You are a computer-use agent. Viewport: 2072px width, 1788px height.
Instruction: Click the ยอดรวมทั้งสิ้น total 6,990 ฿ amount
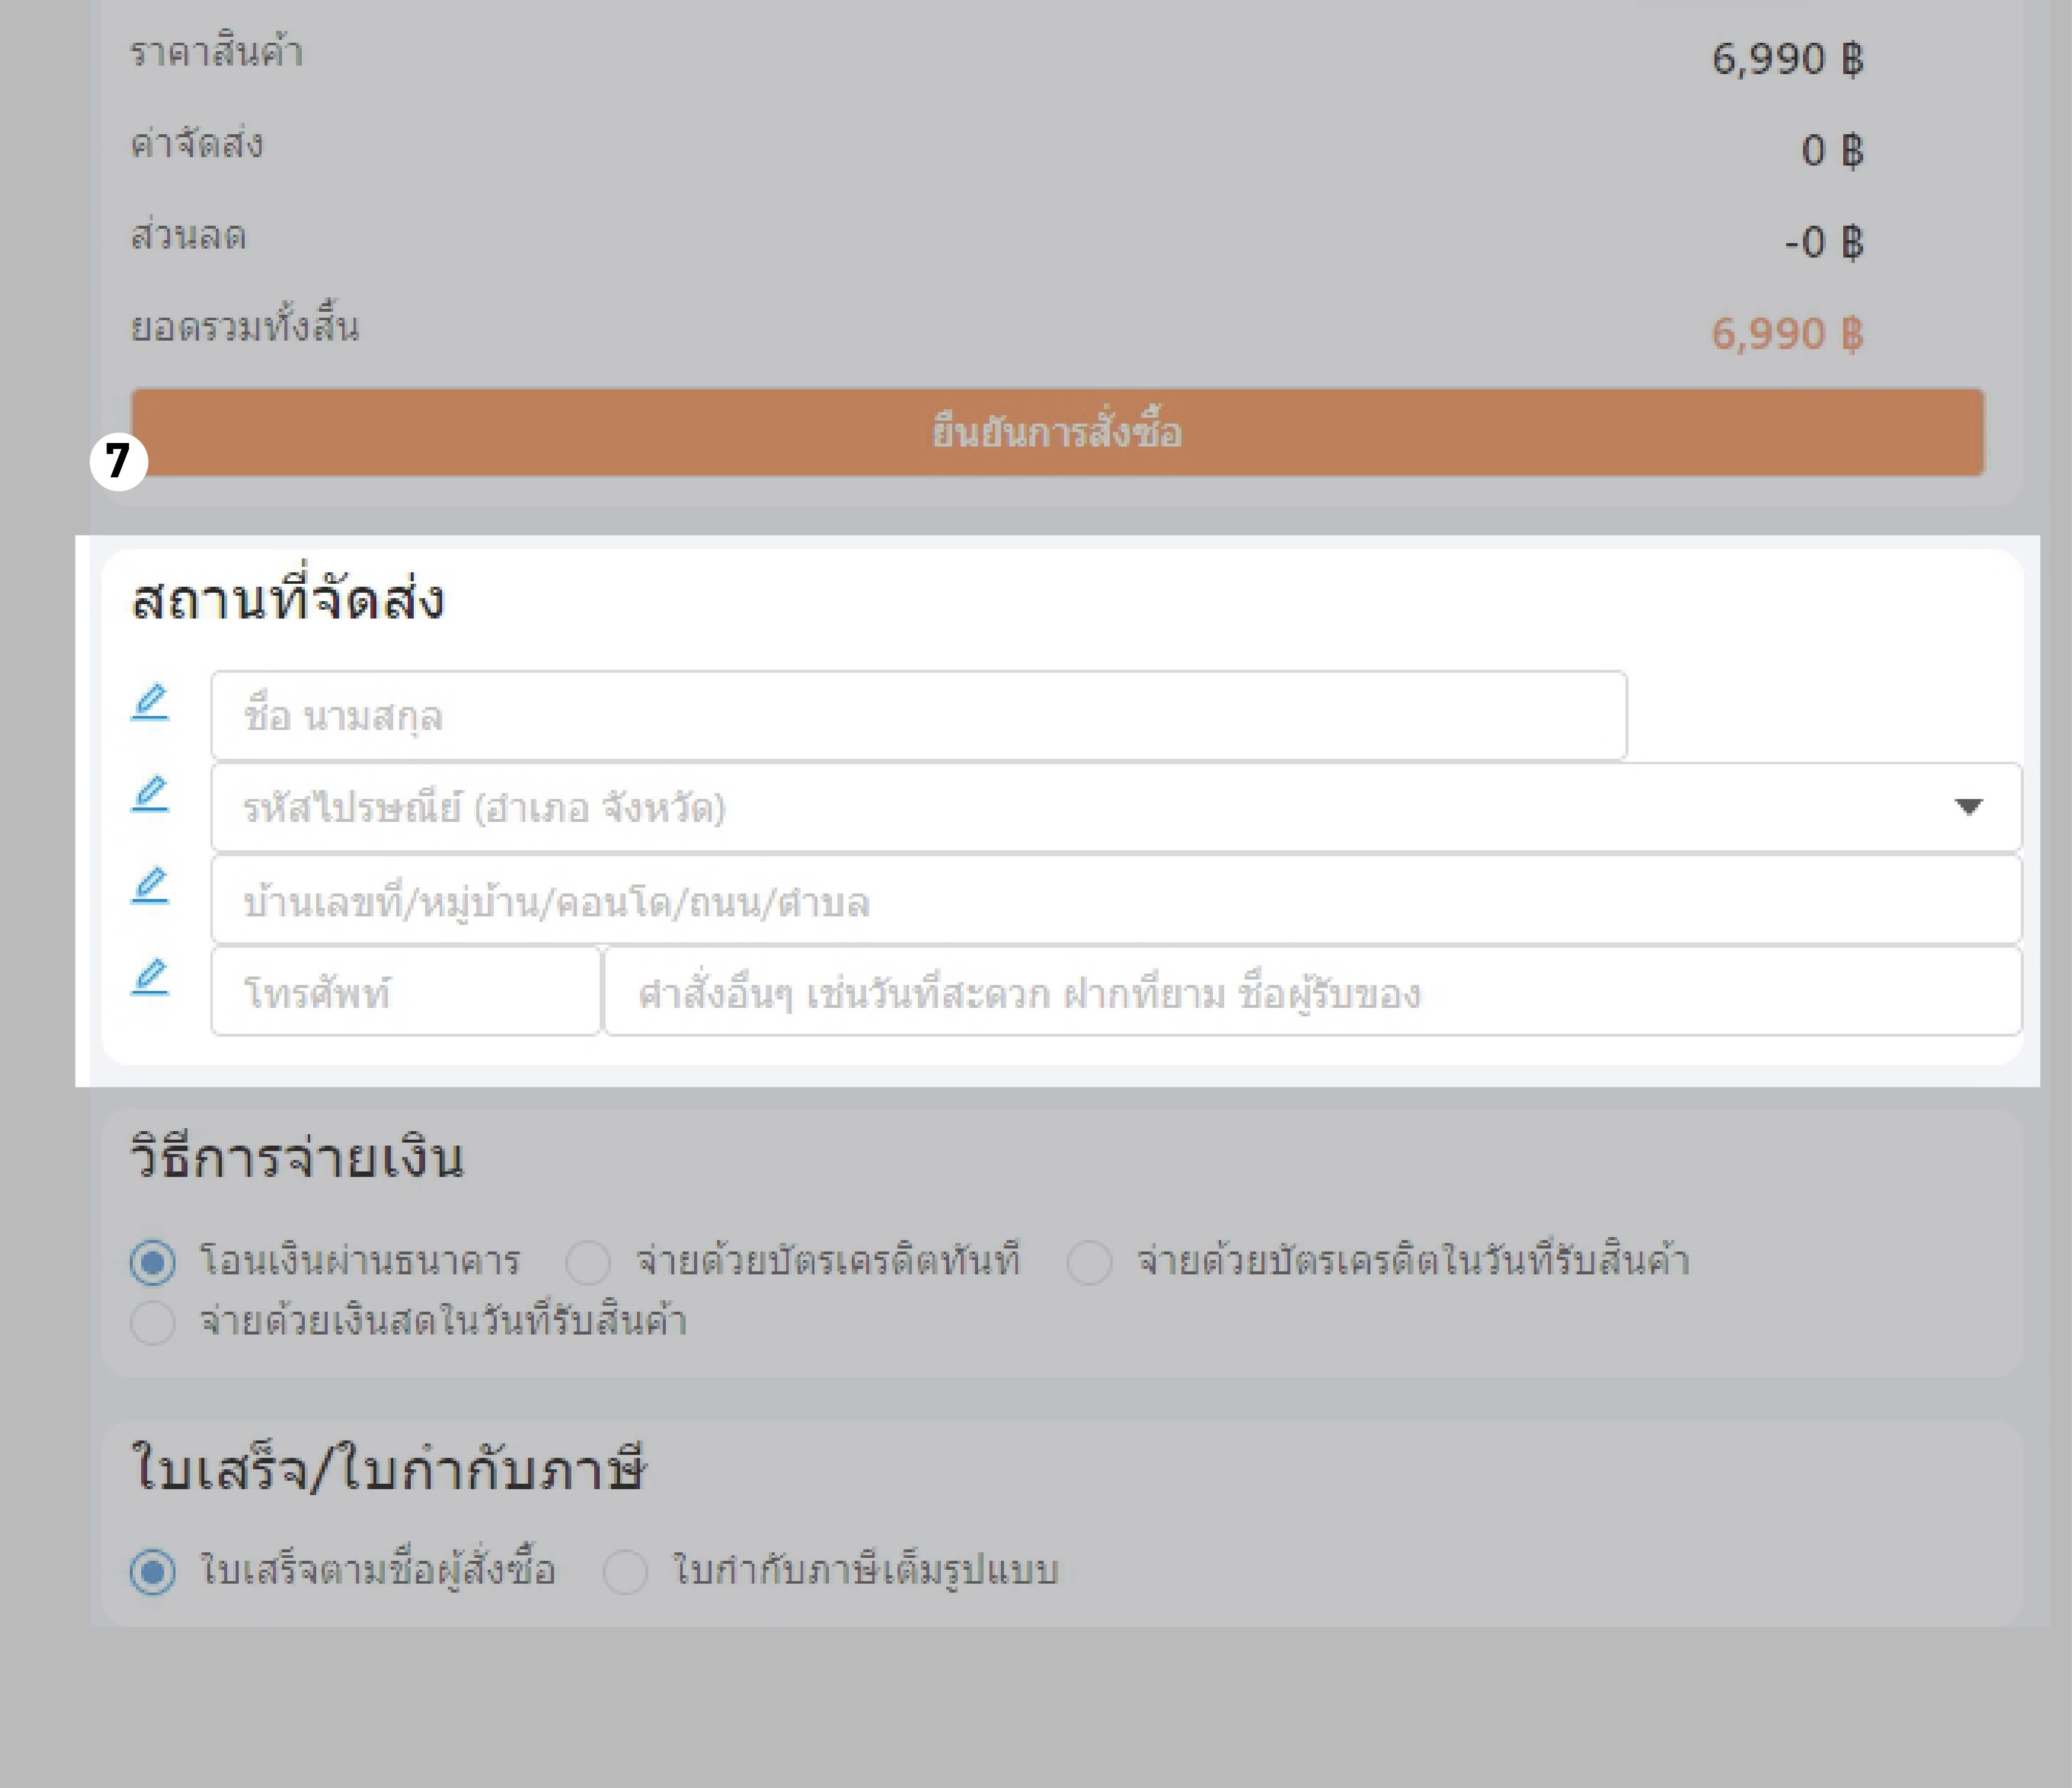1787,333
